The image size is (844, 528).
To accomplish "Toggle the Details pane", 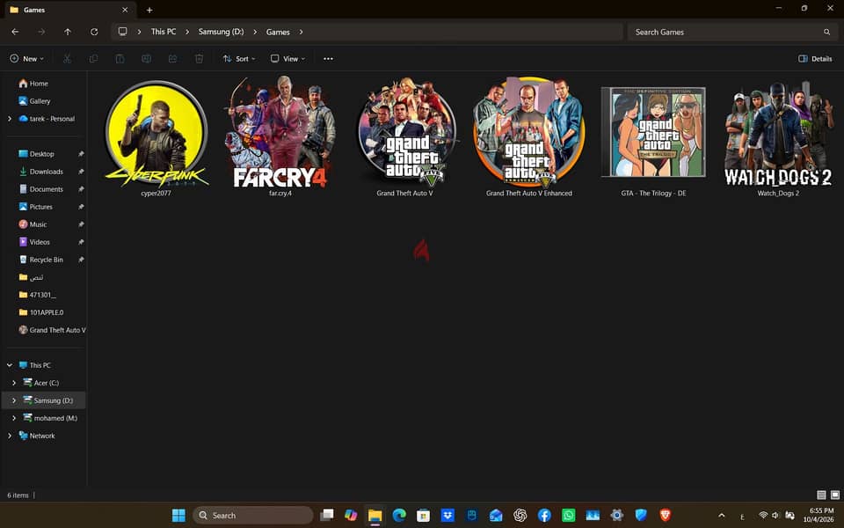I will click(x=815, y=59).
